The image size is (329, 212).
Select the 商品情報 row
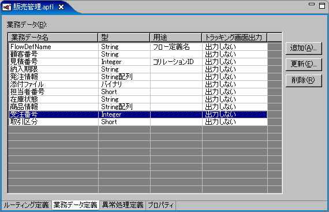click(x=138, y=107)
